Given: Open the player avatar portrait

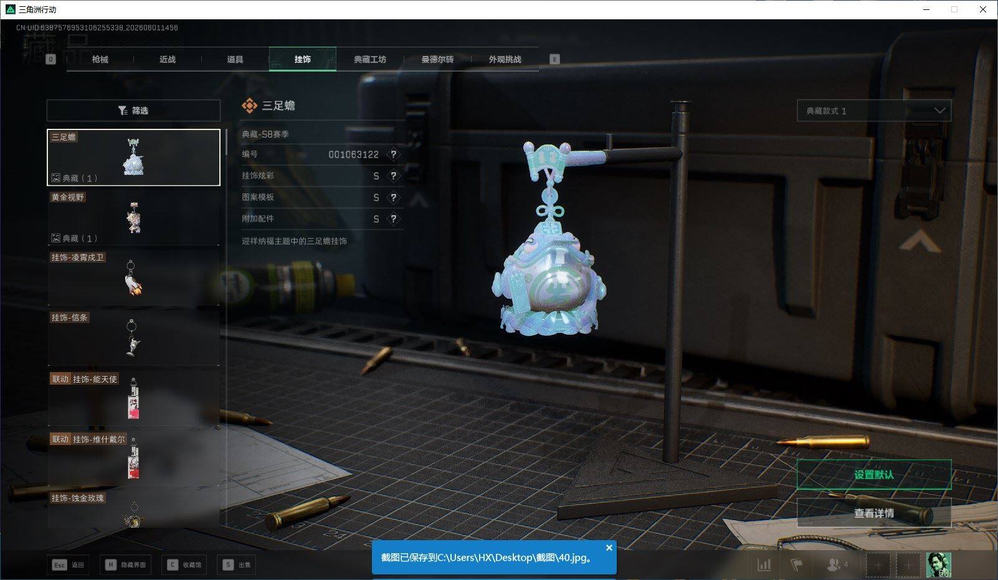Looking at the screenshot, I should pyautogui.click(x=938, y=565).
